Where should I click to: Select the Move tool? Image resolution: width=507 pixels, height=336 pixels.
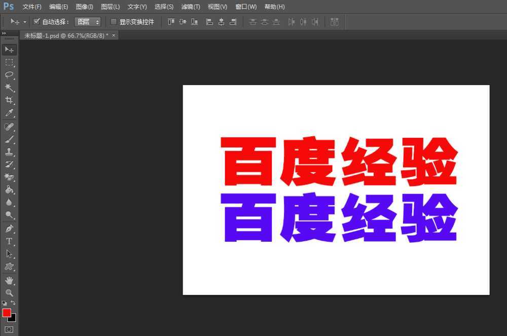(9, 49)
